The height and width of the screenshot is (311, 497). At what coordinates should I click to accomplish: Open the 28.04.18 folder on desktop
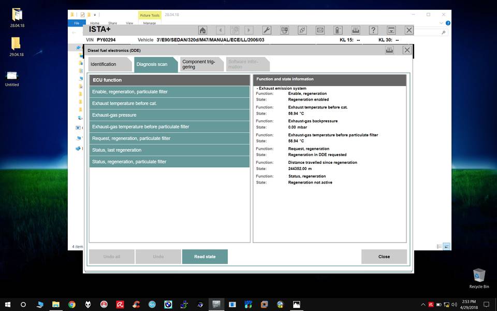click(x=17, y=18)
